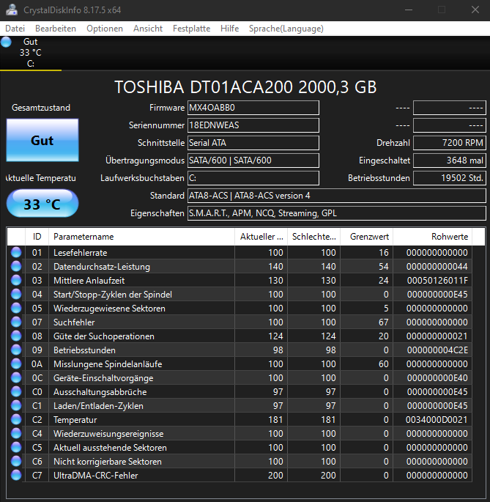
Task: Click status orb for Start/Stopp-Zyklen der Spindel
Action: (x=16, y=294)
